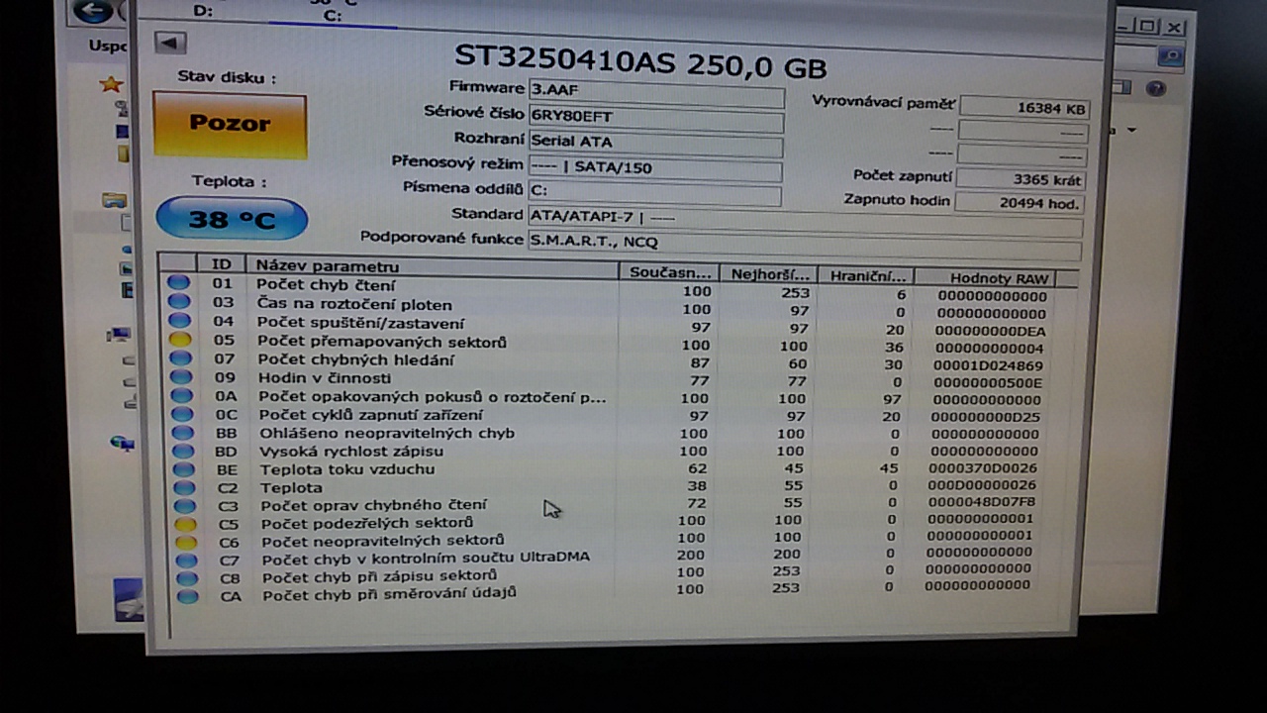Click the blue status icon for ID C8

(187, 578)
